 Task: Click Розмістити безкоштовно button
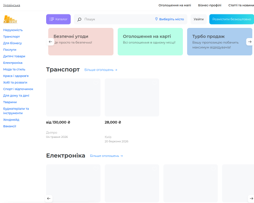pos(232,19)
